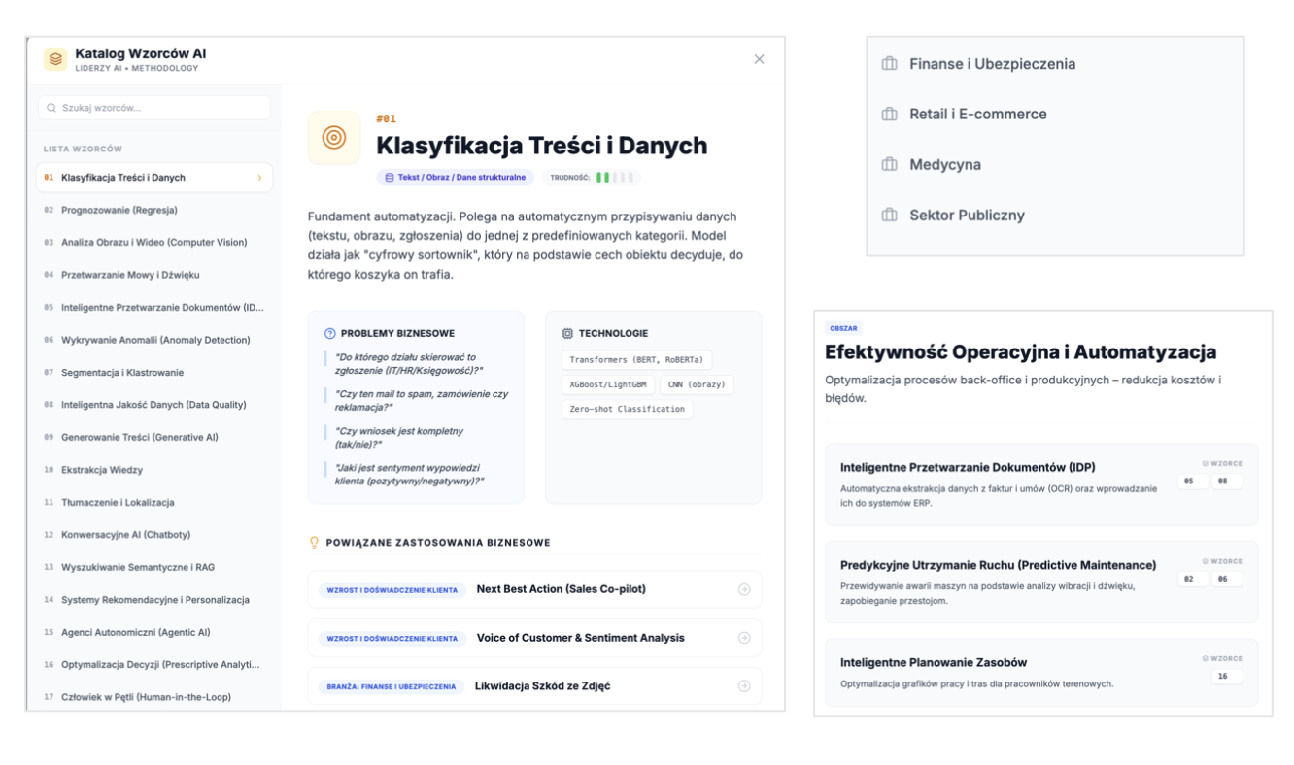Click the Katalog Wzorców AI layers logo icon
Screen dimensions: 1294x765
(x=55, y=59)
